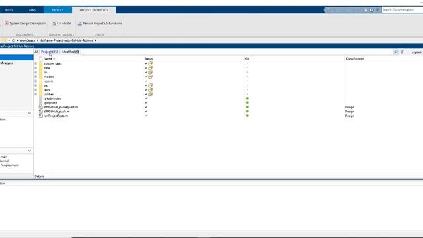This screenshot has width=423, height=238.
Task: Click Airframe-Project-with-GitHub-Actions in address path
Action: (x=67, y=40)
